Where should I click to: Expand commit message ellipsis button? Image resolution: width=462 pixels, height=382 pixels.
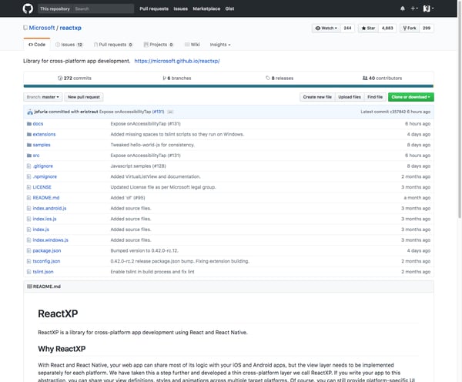point(170,112)
